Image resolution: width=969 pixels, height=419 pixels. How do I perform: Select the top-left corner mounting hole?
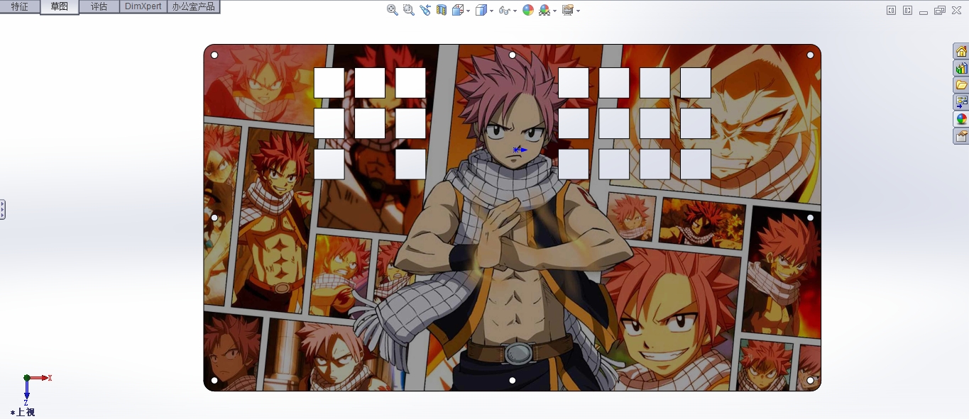pos(214,55)
